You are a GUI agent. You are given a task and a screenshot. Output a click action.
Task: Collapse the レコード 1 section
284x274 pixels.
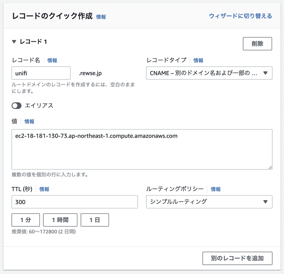point(13,42)
